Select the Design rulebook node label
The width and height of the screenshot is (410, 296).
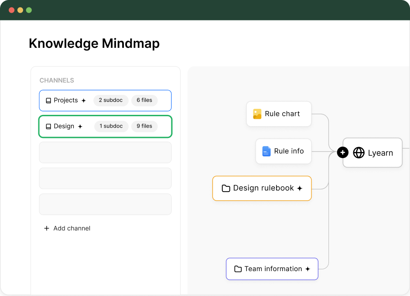pos(263,188)
